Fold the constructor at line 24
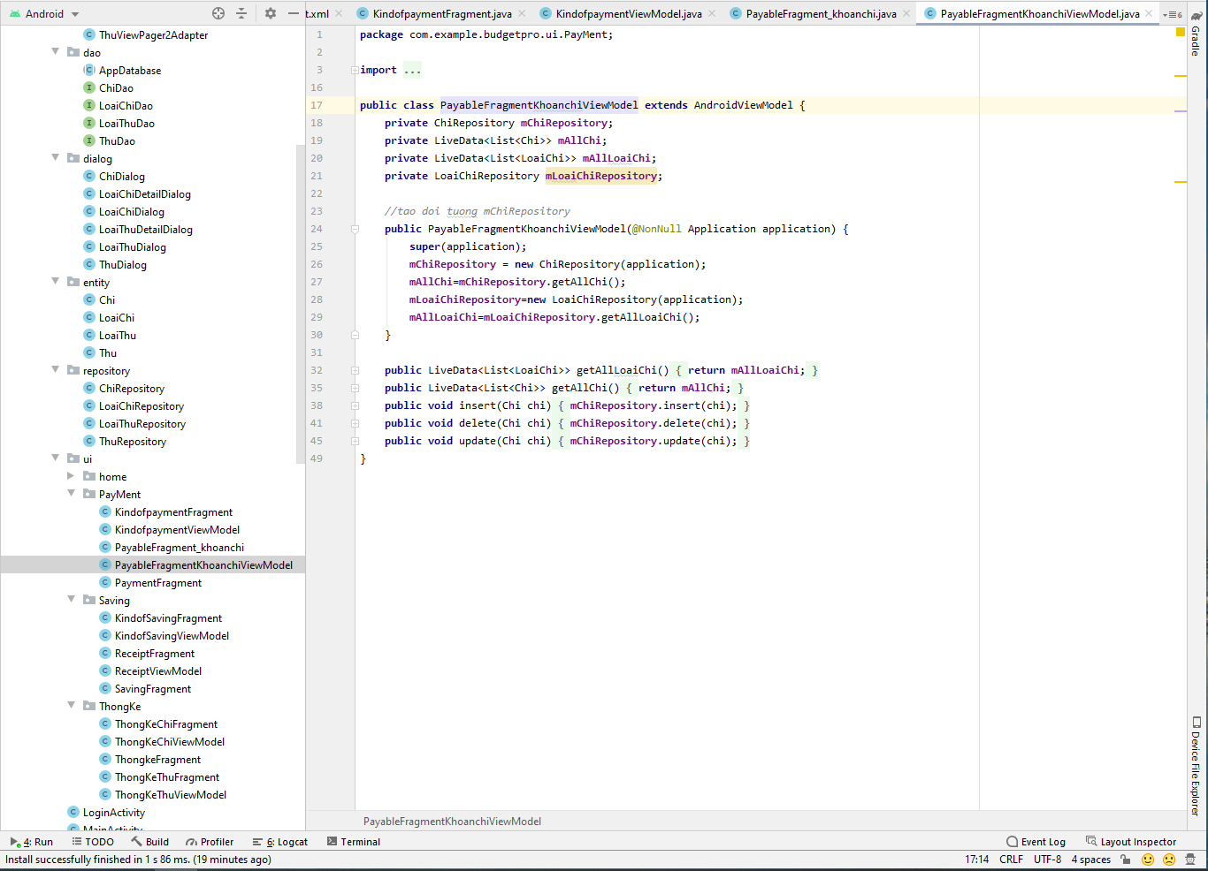Image resolution: width=1208 pixels, height=871 pixels. 355,229
